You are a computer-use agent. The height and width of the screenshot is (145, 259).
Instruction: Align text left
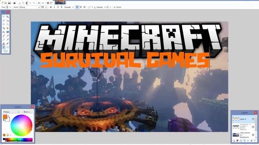point(77,7)
